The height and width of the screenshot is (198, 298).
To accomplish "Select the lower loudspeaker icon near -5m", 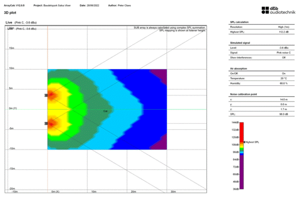I will click(x=46, y=124).
